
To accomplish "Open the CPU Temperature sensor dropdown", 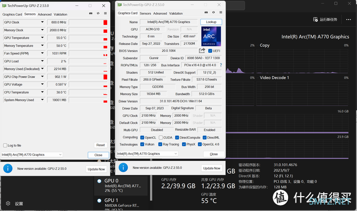I will pyautogui.click(x=42, y=92).
